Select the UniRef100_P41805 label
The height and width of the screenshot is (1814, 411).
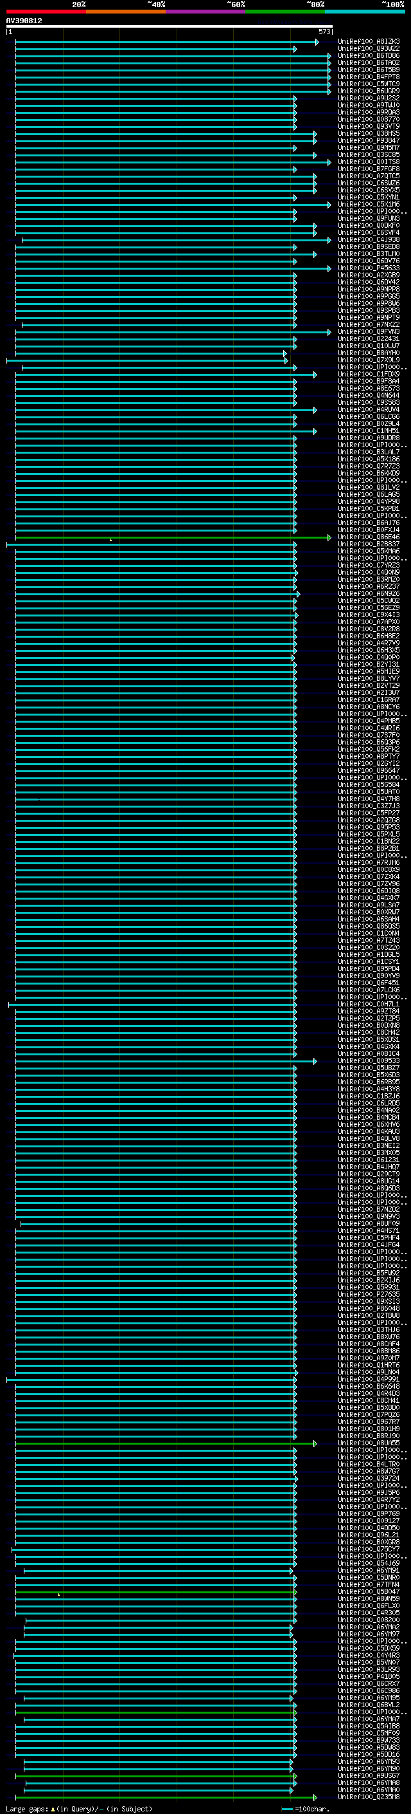point(369,1677)
